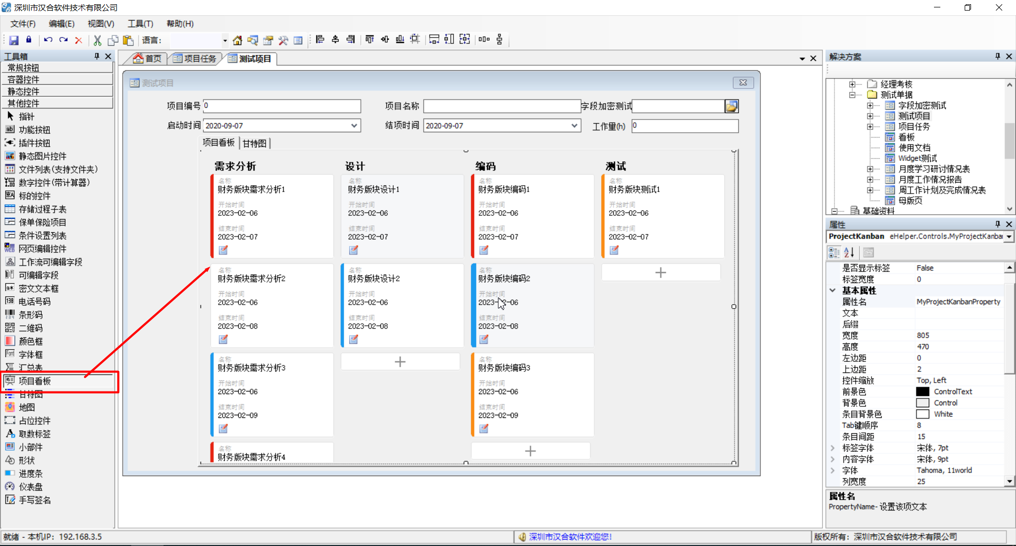The height and width of the screenshot is (546, 1016).
Task: Click the Paste clipboard icon
Action: point(128,40)
